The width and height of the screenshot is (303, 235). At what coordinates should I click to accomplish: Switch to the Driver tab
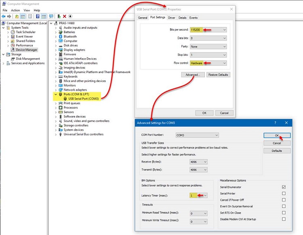172,18
